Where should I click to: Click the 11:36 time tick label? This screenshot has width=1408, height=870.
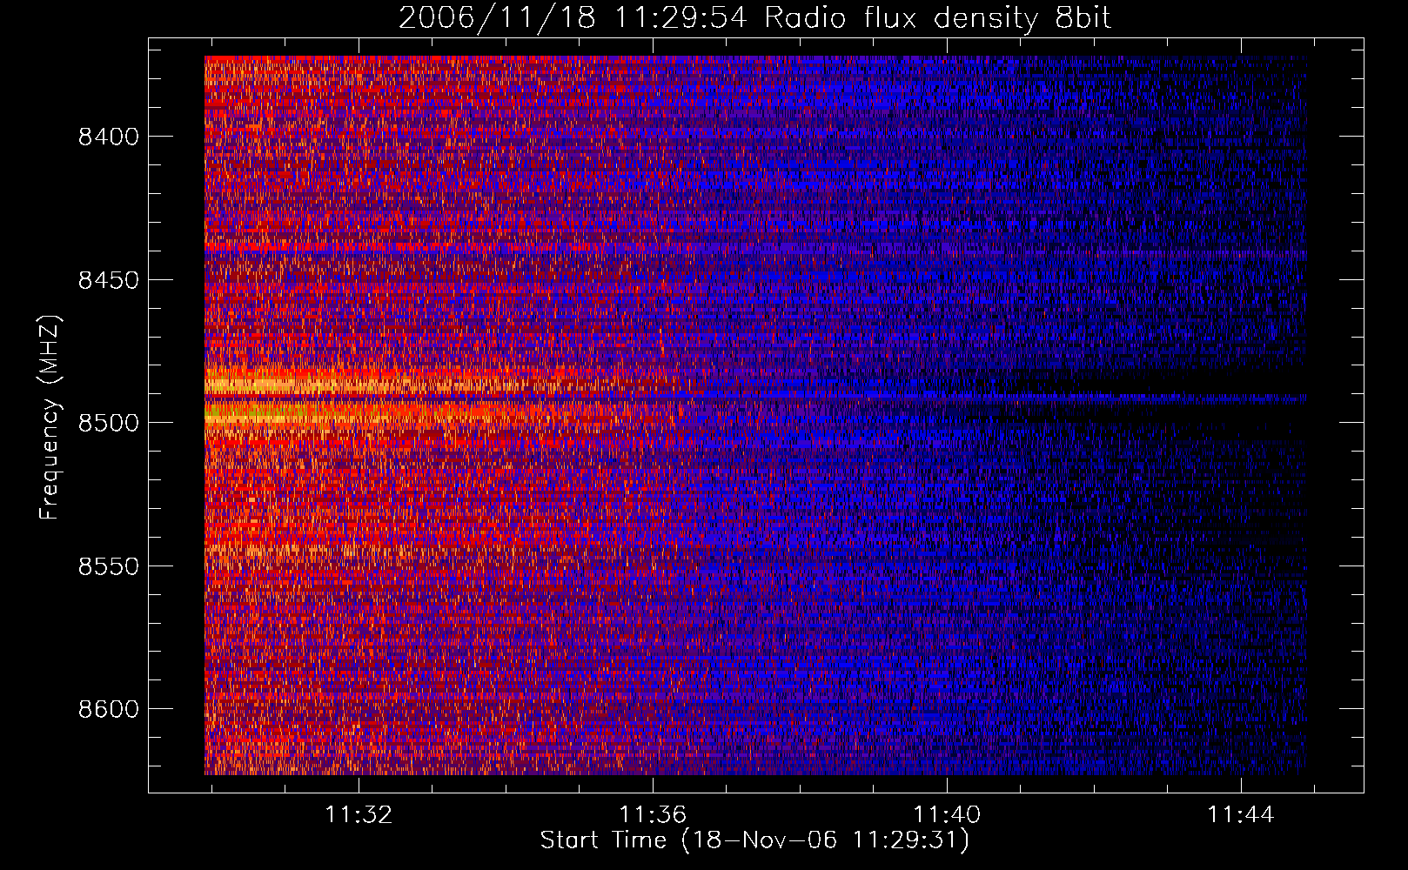pos(653,815)
